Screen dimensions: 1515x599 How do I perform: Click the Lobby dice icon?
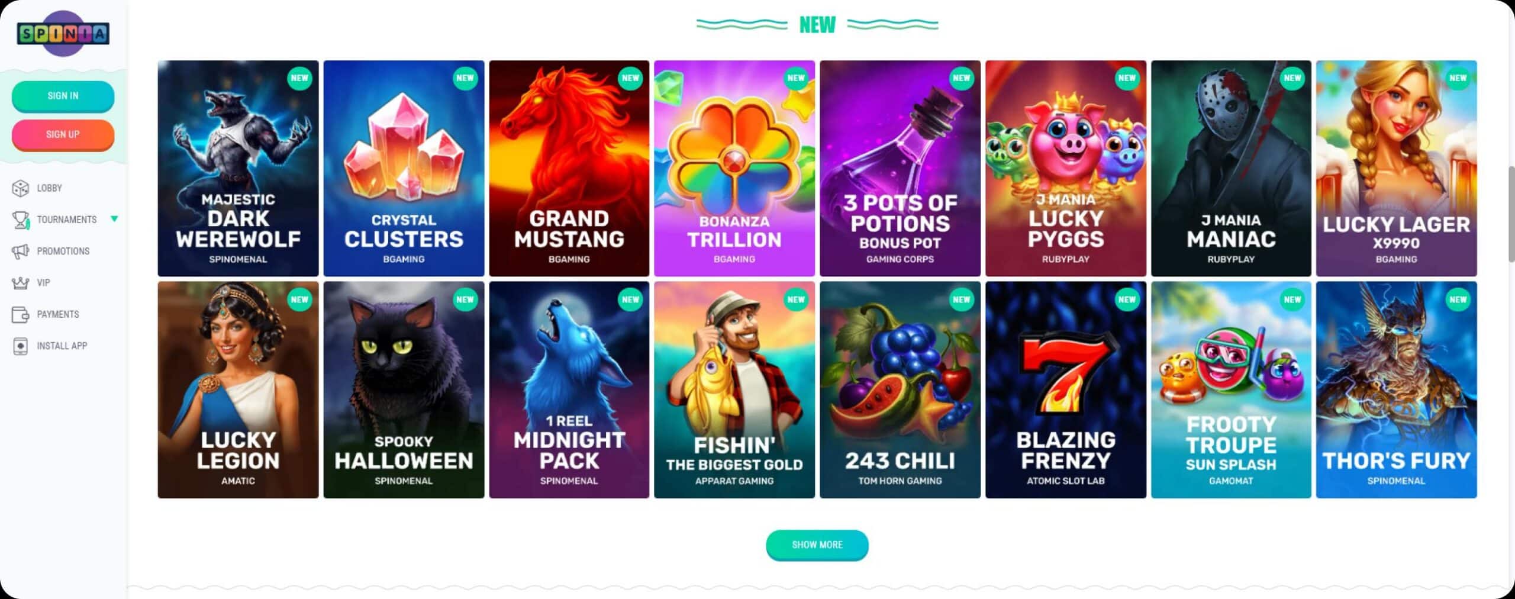[21, 188]
